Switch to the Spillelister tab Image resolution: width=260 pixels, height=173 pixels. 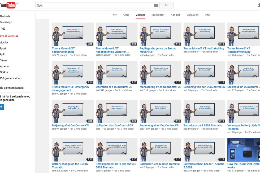[158, 15]
